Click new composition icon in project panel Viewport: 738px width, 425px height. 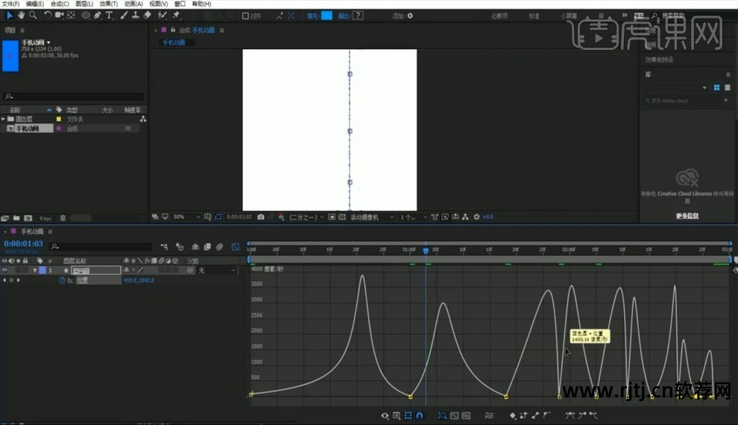(x=28, y=218)
